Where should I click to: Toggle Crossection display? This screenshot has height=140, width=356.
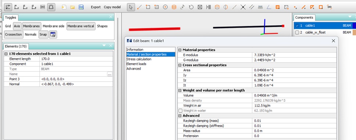[14, 35]
